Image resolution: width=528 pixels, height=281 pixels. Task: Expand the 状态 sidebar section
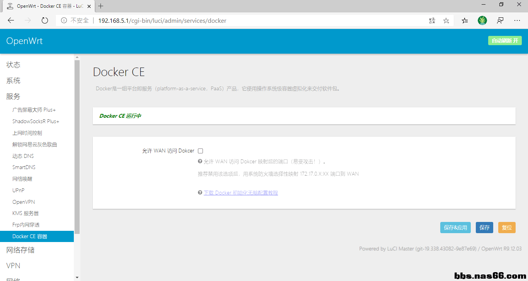click(x=14, y=65)
